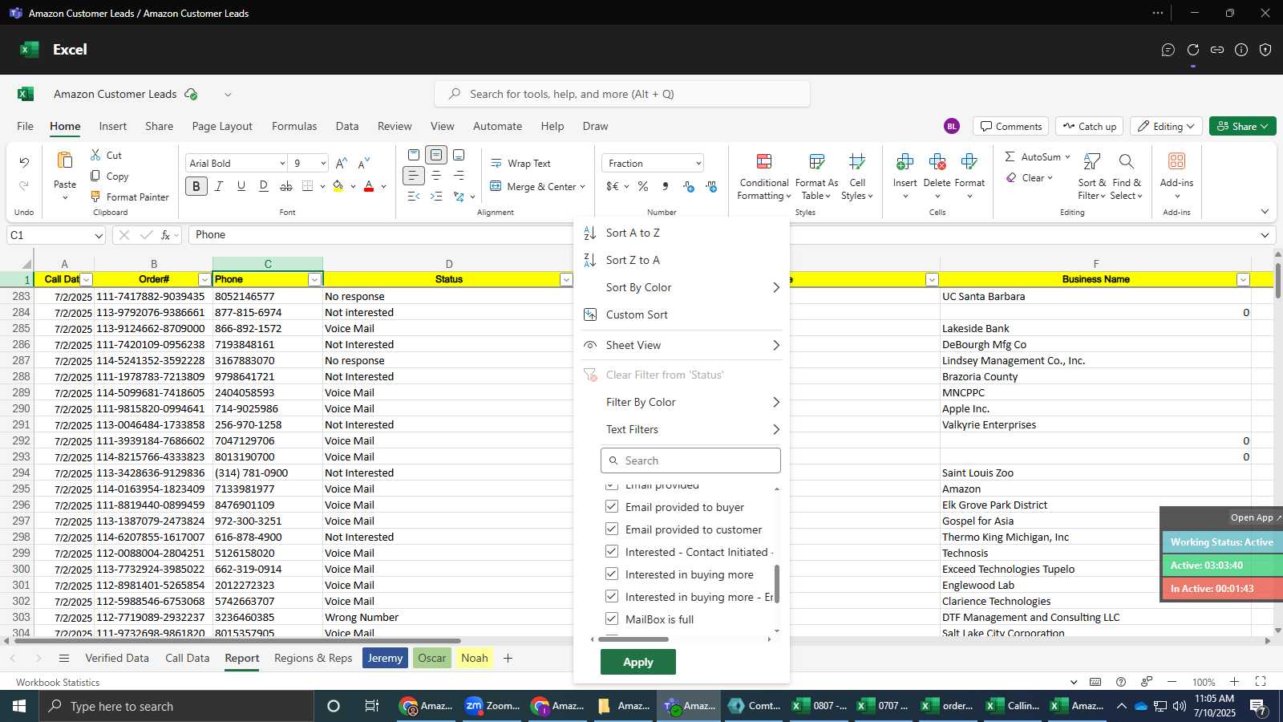1283x722 pixels.
Task: Click the Undo arrow icon
Action: (24, 163)
